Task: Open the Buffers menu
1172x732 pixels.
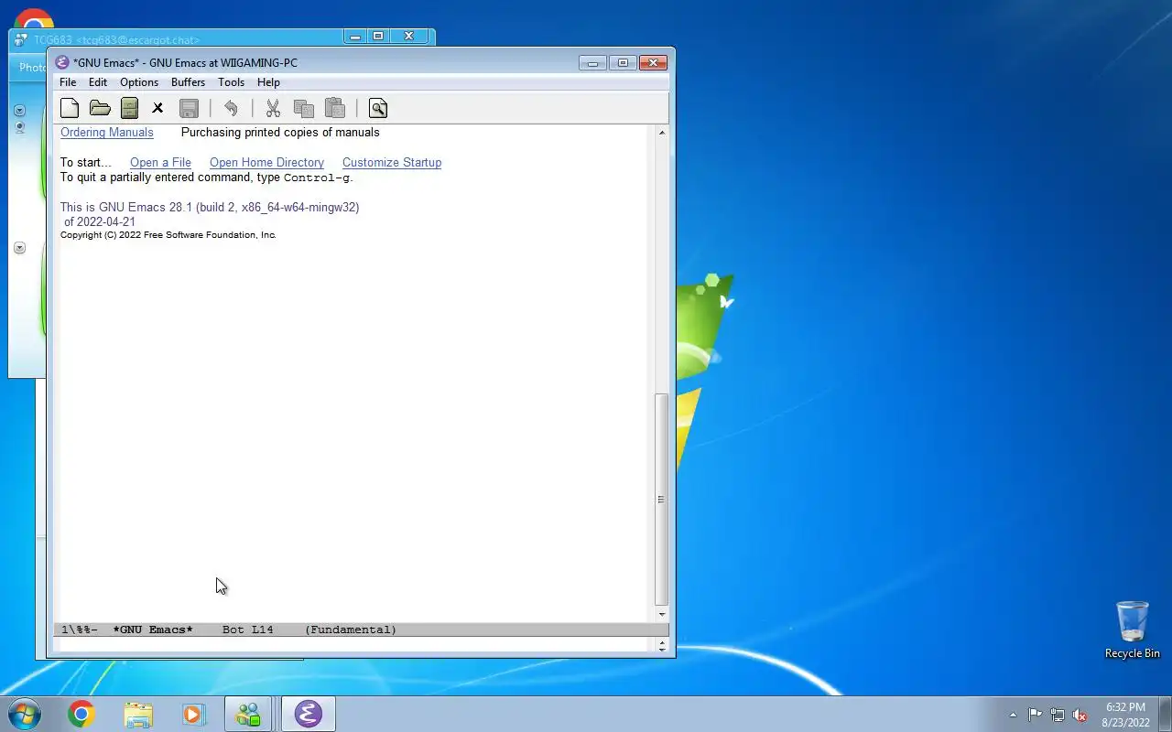Action: click(188, 82)
